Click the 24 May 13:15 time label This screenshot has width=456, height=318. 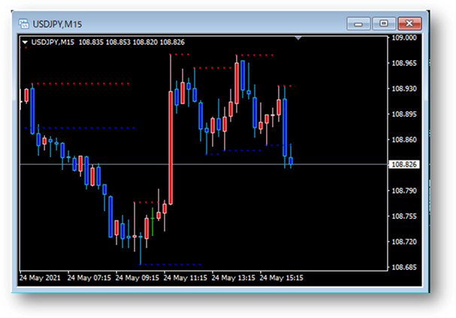[233, 278]
